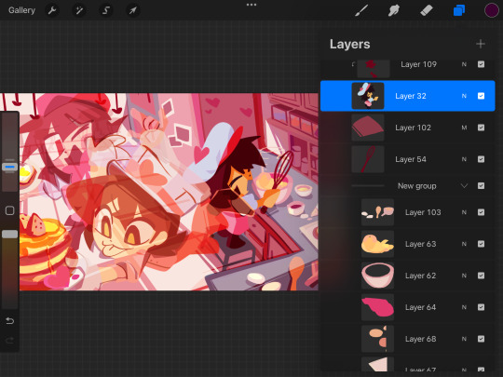Open the active color picker circle
The width and height of the screenshot is (503, 377).
click(x=491, y=10)
